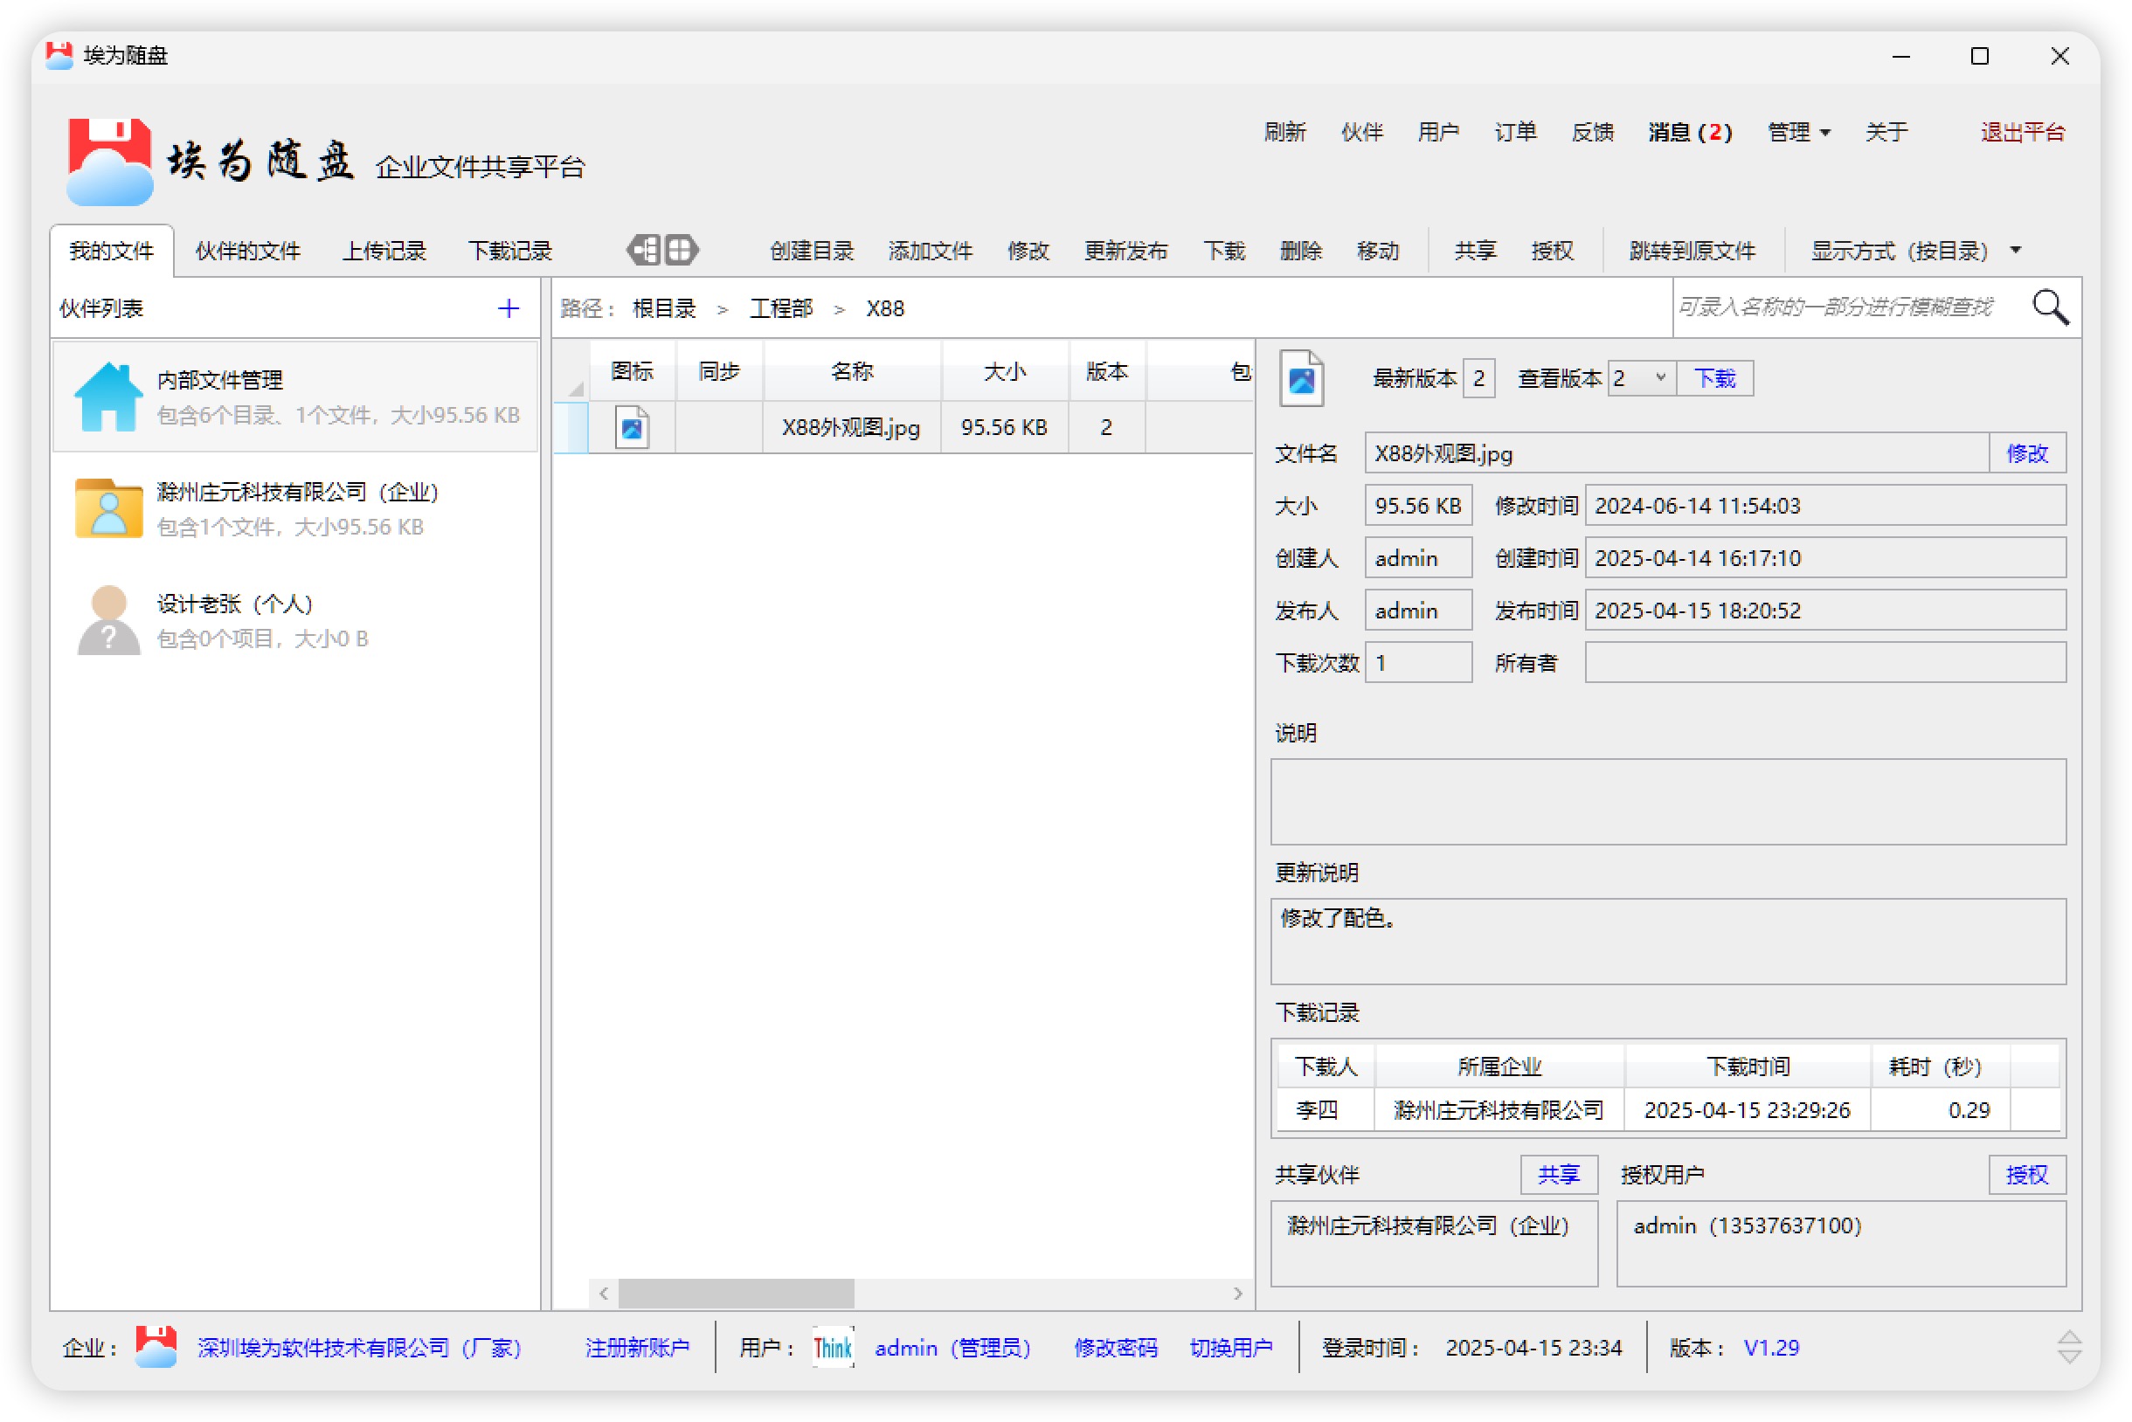Viewport: 2132px width, 1422px height.
Task: Click the 修改密码 link
Action: [1115, 1347]
